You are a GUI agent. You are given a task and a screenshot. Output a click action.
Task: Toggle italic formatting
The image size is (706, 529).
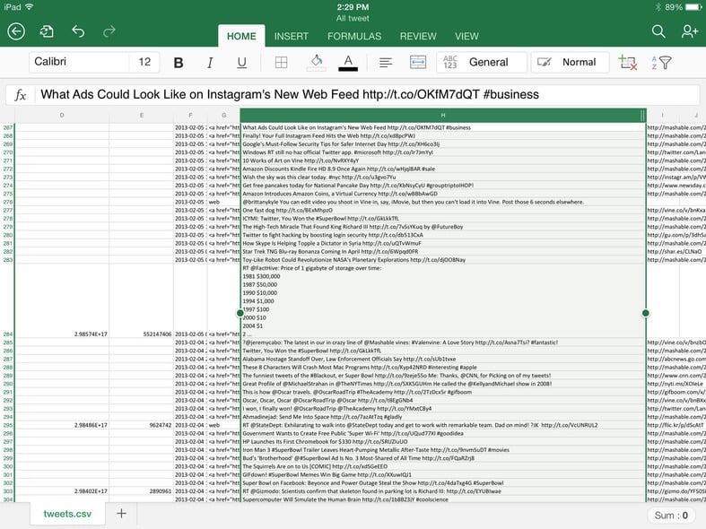coord(210,63)
